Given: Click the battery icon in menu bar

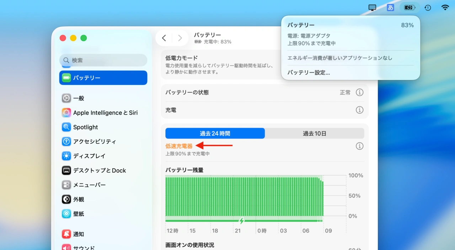Looking at the screenshot, I should click(409, 7).
